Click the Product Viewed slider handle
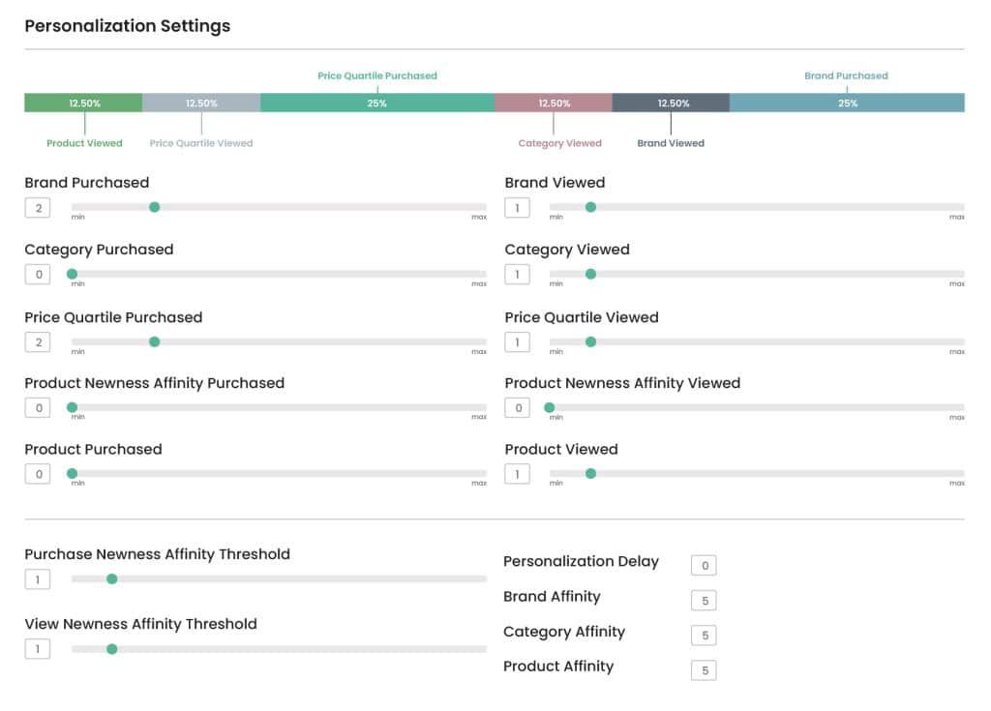991x711 pixels. pos(590,473)
